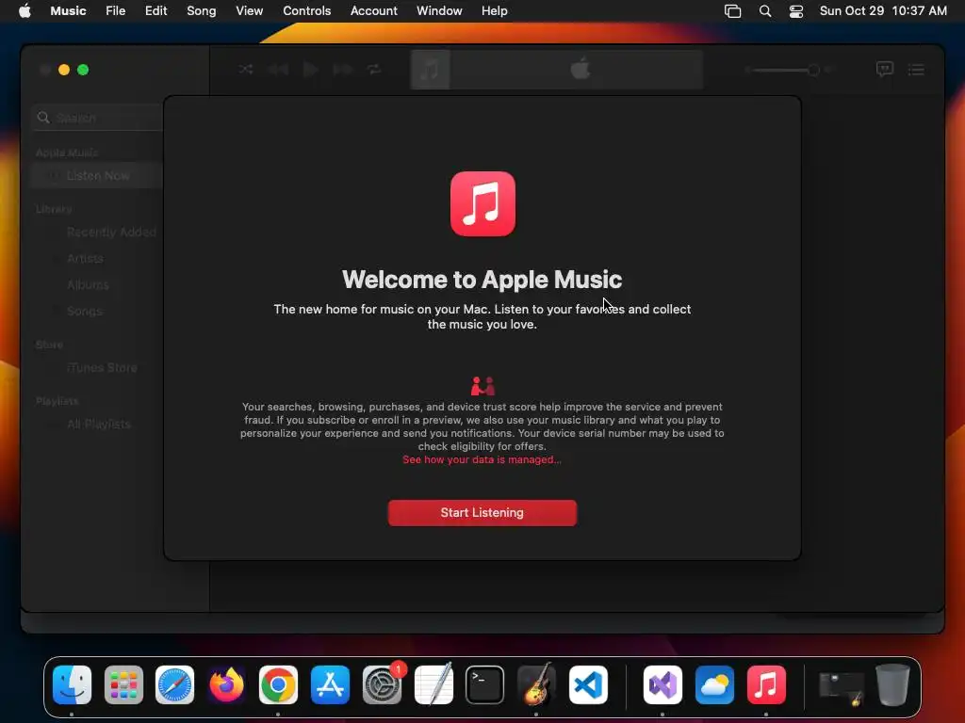Select Albums in sidebar
The image size is (965, 723).
[x=88, y=285]
